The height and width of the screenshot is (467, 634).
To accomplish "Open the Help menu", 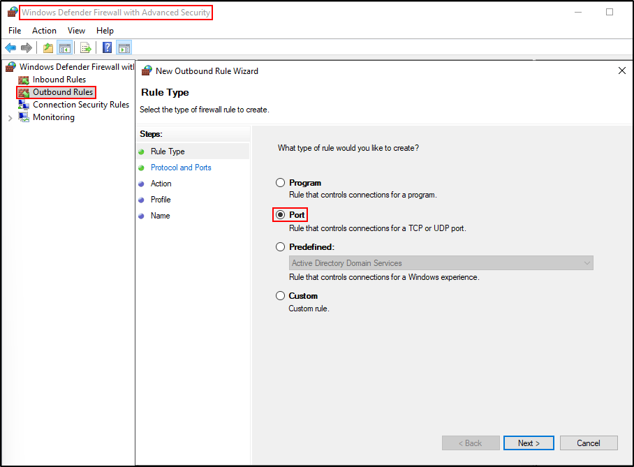I will tap(105, 31).
